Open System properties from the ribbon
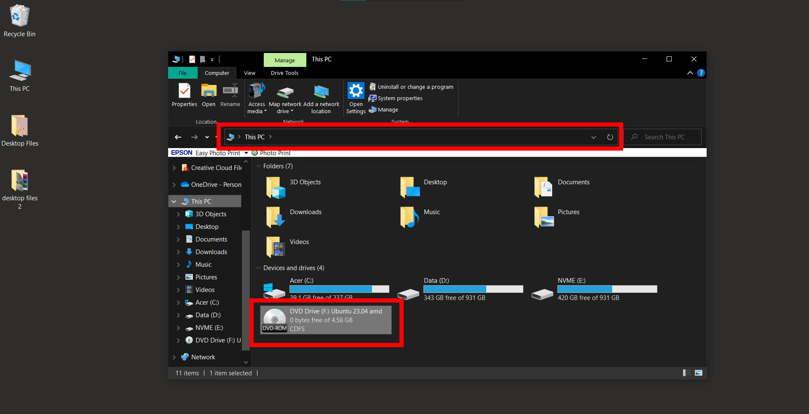 (x=395, y=98)
